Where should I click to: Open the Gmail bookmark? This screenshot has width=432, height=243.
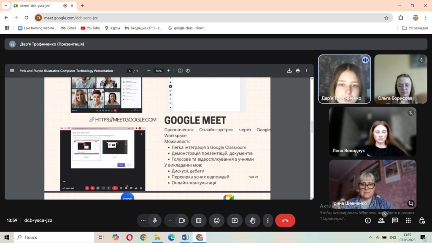click(69, 28)
